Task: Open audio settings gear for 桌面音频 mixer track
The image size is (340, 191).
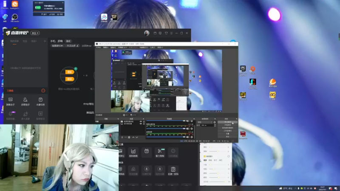Action: coord(192,137)
